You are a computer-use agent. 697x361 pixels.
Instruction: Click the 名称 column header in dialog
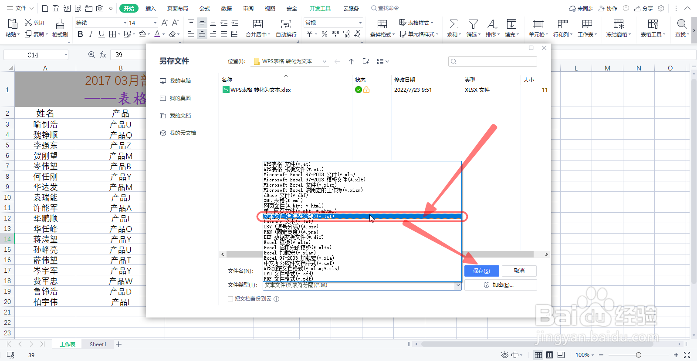click(227, 80)
